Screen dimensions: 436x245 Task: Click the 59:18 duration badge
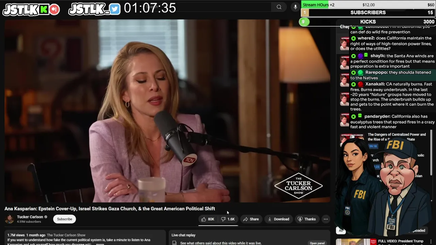[x=373, y=146]
